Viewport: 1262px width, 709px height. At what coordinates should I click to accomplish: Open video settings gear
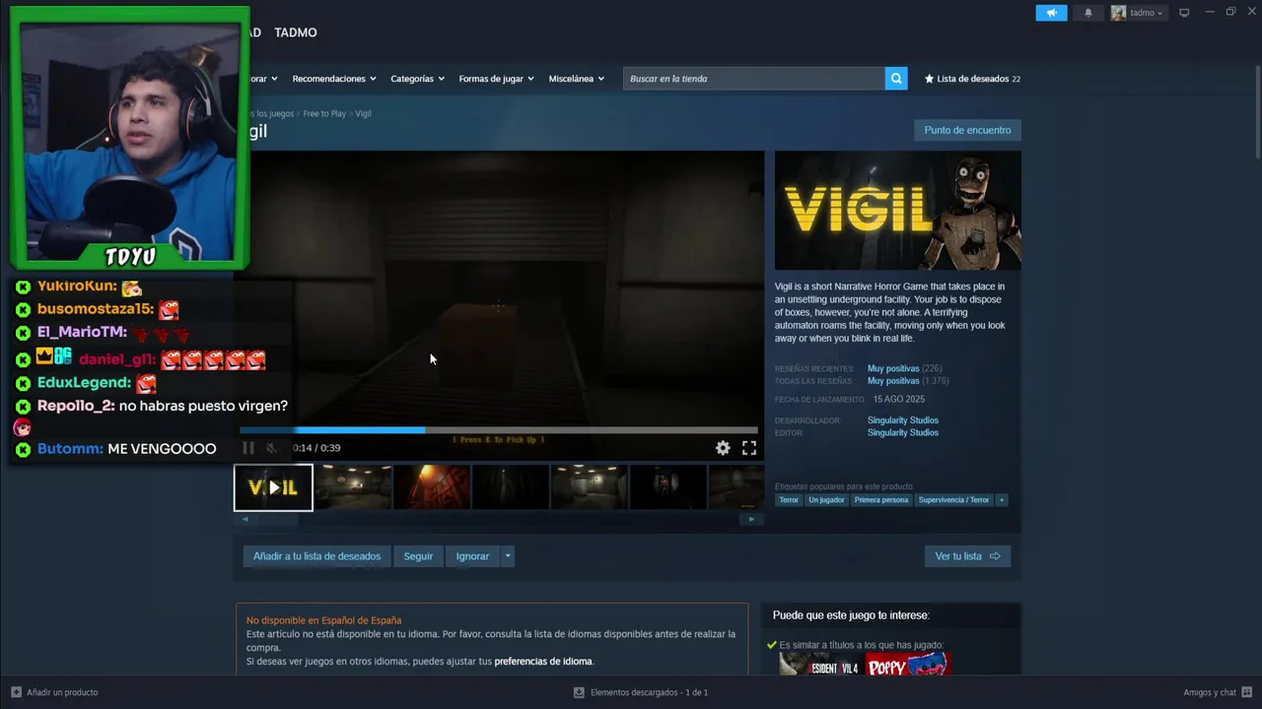pos(723,448)
